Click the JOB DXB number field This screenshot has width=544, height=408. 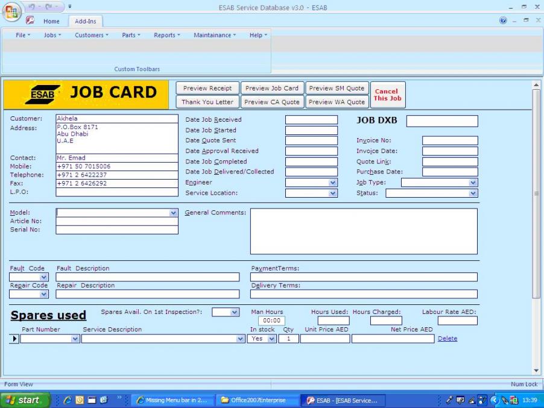(442, 121)
